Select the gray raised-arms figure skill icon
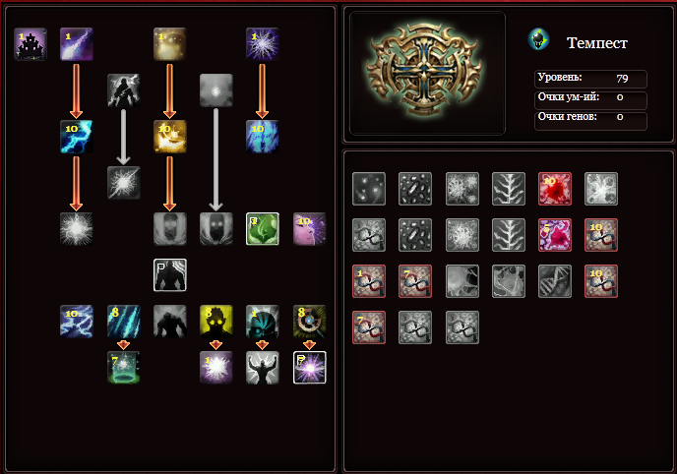Screen dimensions: 677x474 [263, 368]
